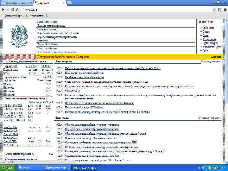Open Информационно-аналитические материалы menu item
228x171 pixels.
click(x=58, y=33)
